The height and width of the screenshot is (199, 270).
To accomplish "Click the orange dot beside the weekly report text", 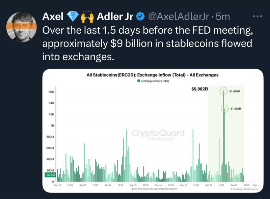I will pyautogui.click(x=132, y=189).
